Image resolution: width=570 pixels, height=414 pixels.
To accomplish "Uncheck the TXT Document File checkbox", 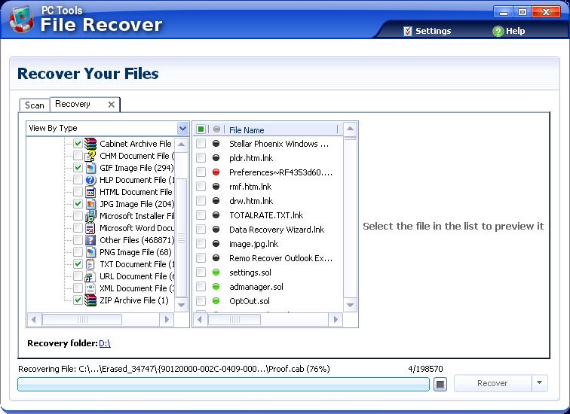I will 78,264.
